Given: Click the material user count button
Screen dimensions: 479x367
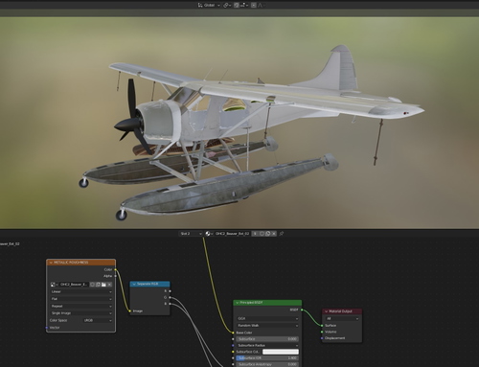Looking at the screenshot, I should (255, 234).
